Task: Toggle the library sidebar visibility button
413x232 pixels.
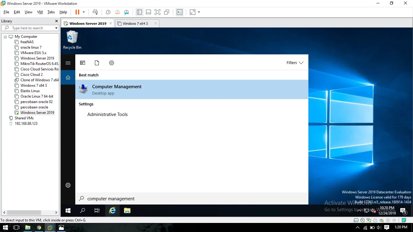Action: (139, 12)
